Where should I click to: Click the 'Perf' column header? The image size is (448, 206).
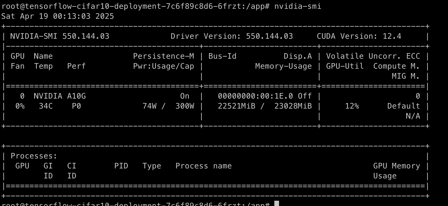(x=77, y=66)
